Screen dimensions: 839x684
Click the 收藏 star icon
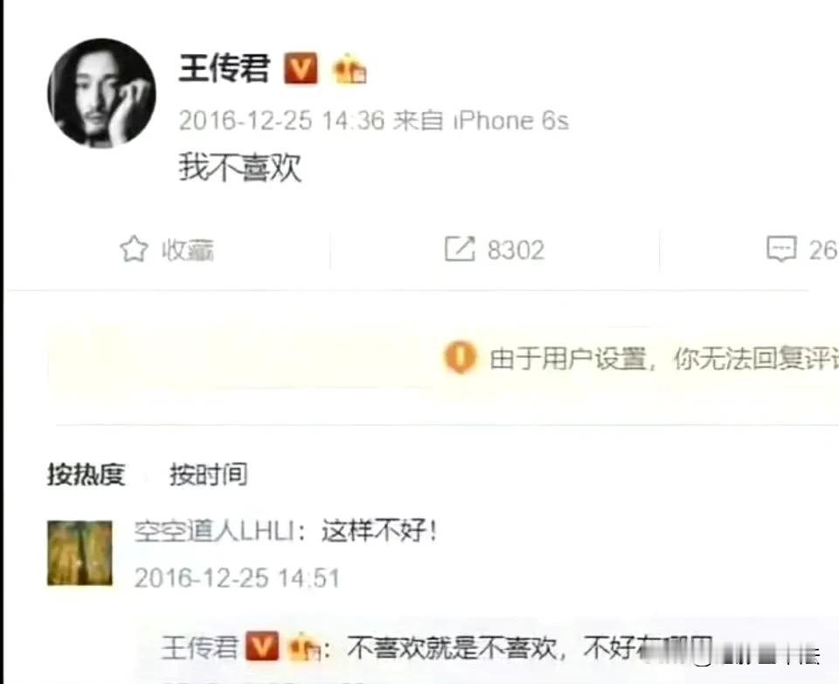tap(133, 249)
